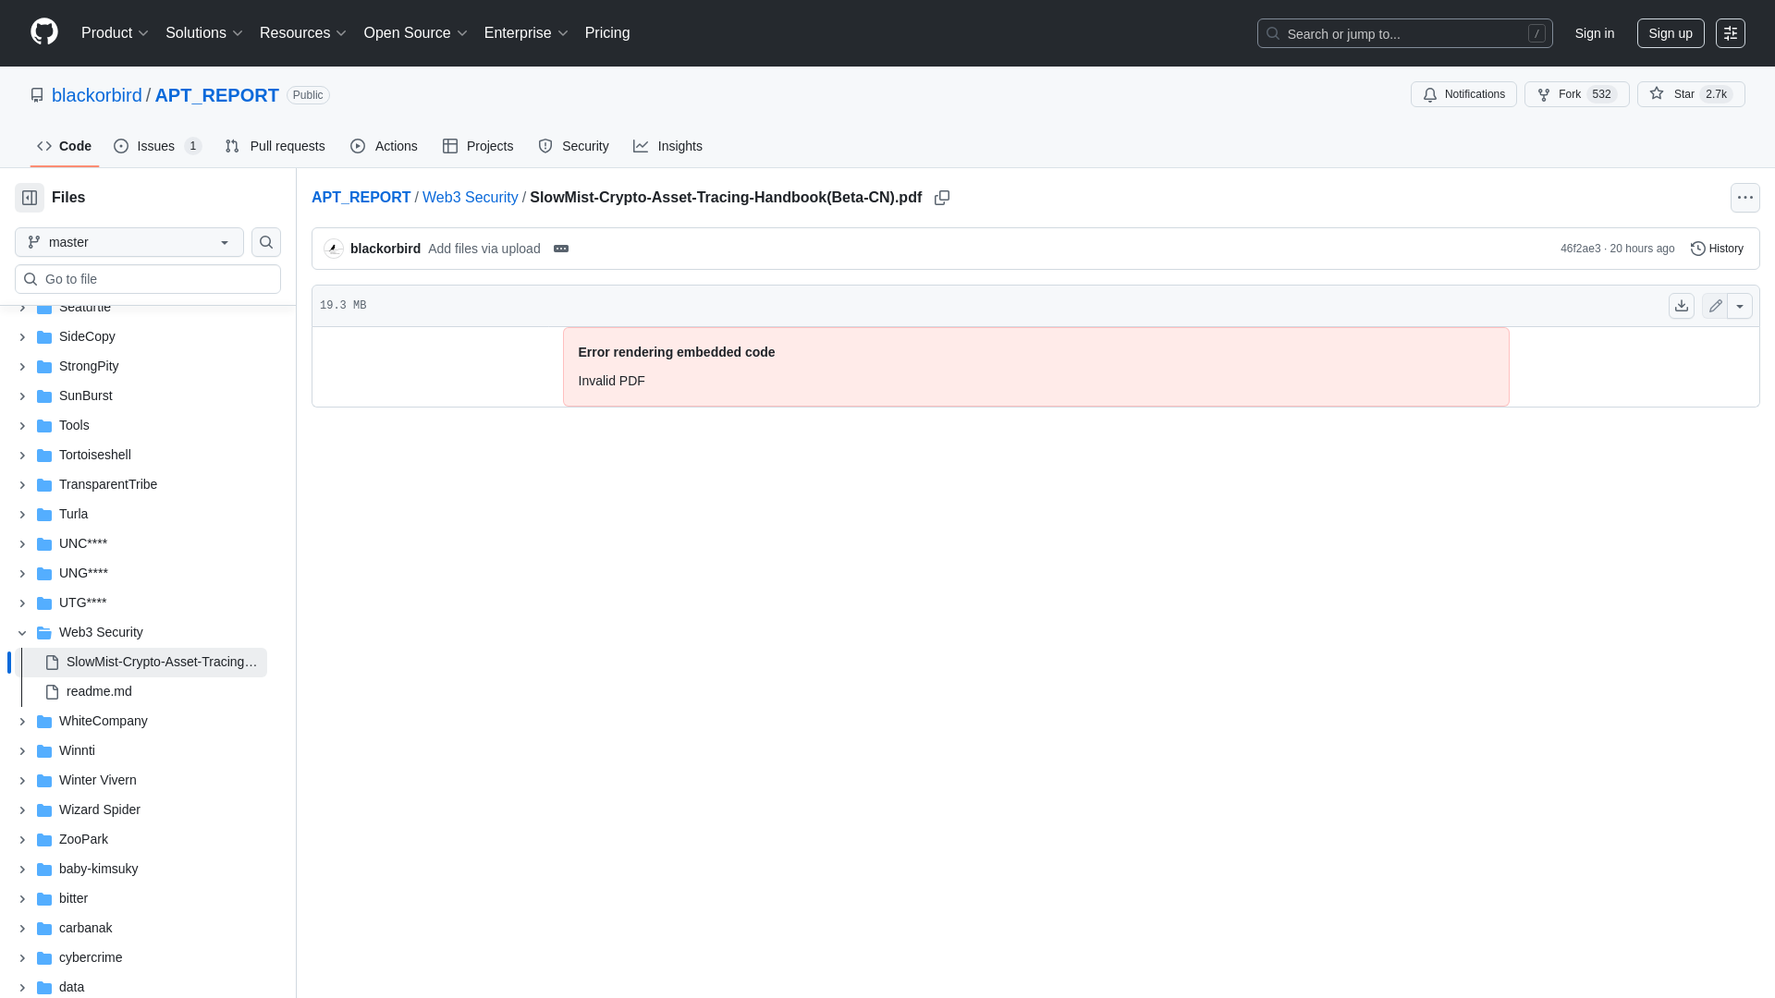Screen dimensions: 1775x998
Task: Open the Projects tab
Action: [x=478, y=146]
